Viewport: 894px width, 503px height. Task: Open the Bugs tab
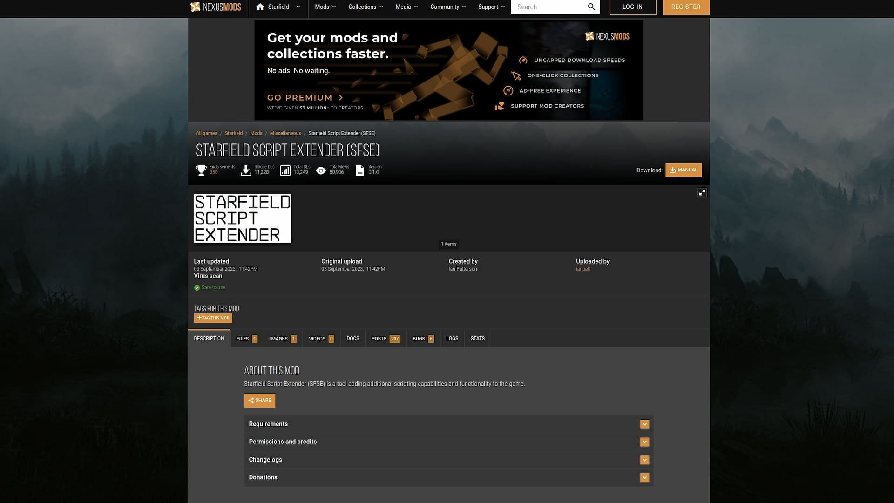[x=423, y=339]
